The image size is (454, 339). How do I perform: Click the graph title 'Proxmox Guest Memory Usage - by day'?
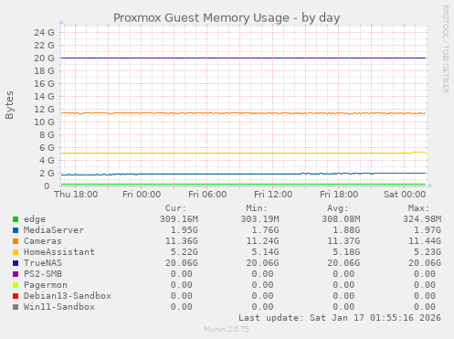(227, 18)
